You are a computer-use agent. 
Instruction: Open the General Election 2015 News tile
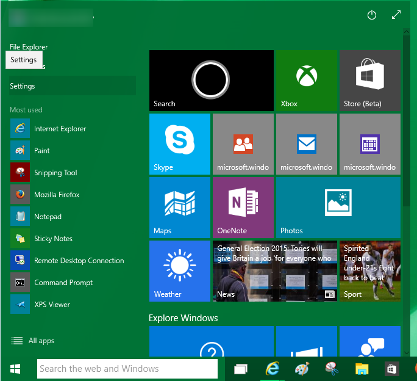click(x=275, y=271)
